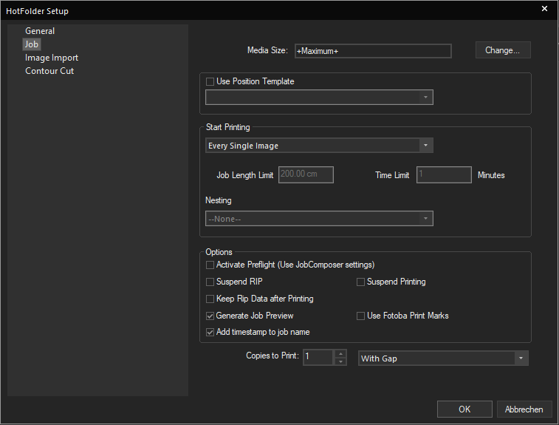Viewport: 559px width, 425px height.
Task: Check the Suspend RIP option
Action: [210, 282]
